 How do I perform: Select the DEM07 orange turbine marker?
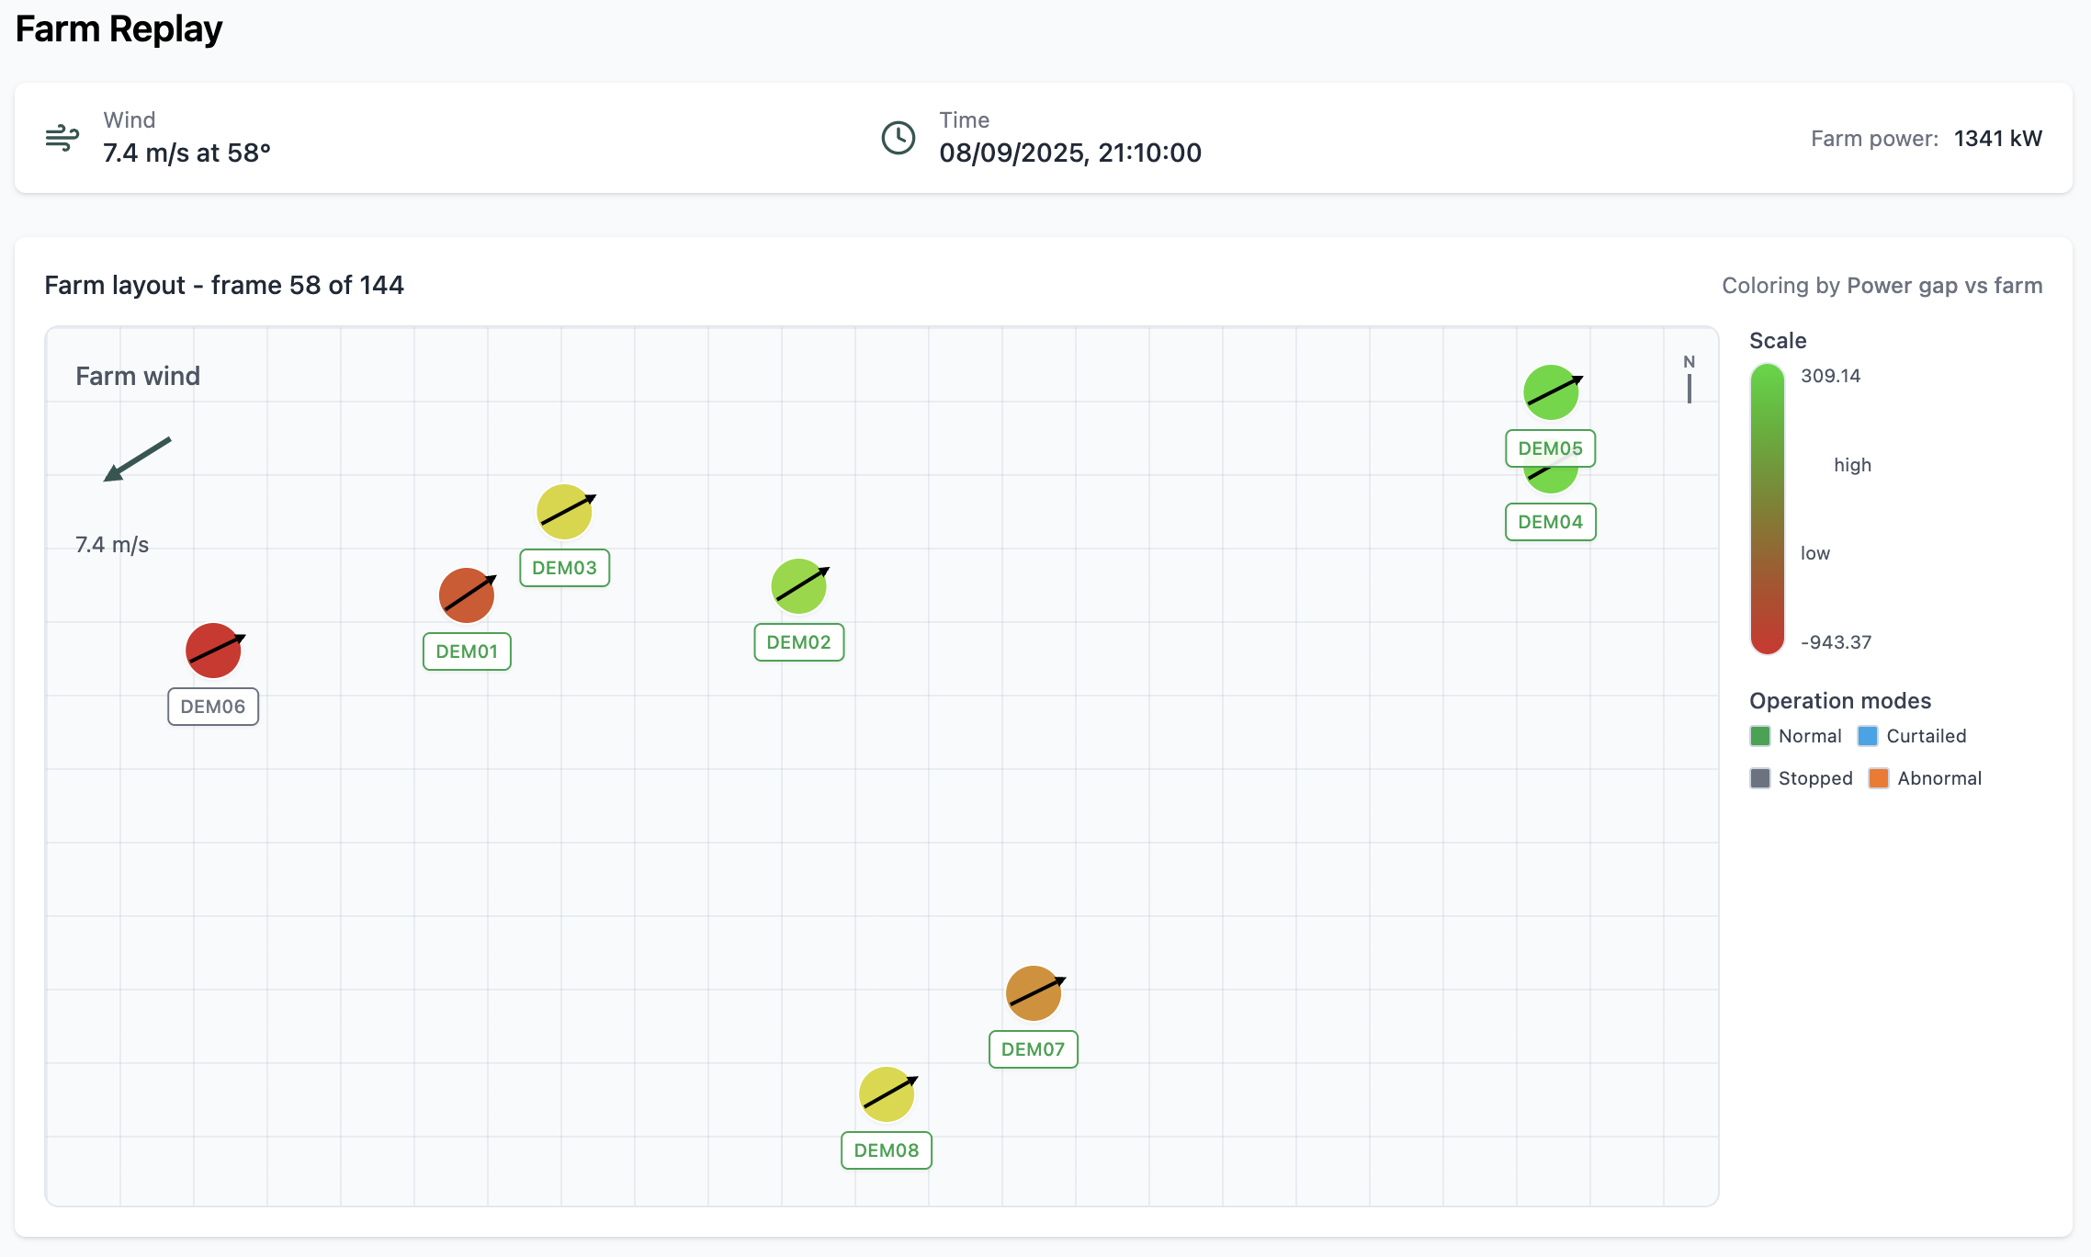(x=1034, y=993)
